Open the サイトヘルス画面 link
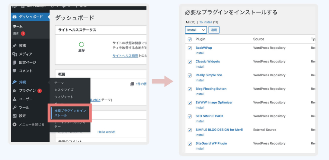329x160 pixels. (125, 56)
